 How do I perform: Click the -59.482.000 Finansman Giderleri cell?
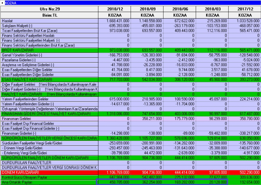(x=212, y=133)
